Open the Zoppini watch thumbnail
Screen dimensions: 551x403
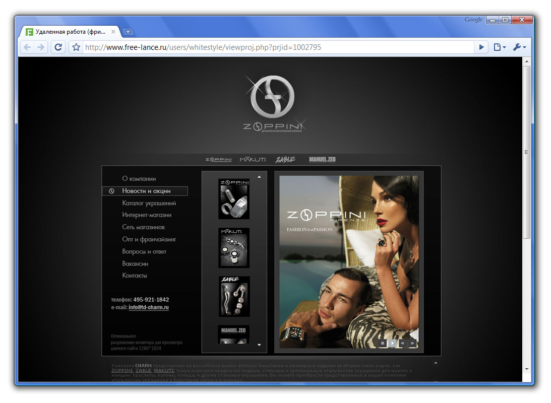tap(234, 199)
